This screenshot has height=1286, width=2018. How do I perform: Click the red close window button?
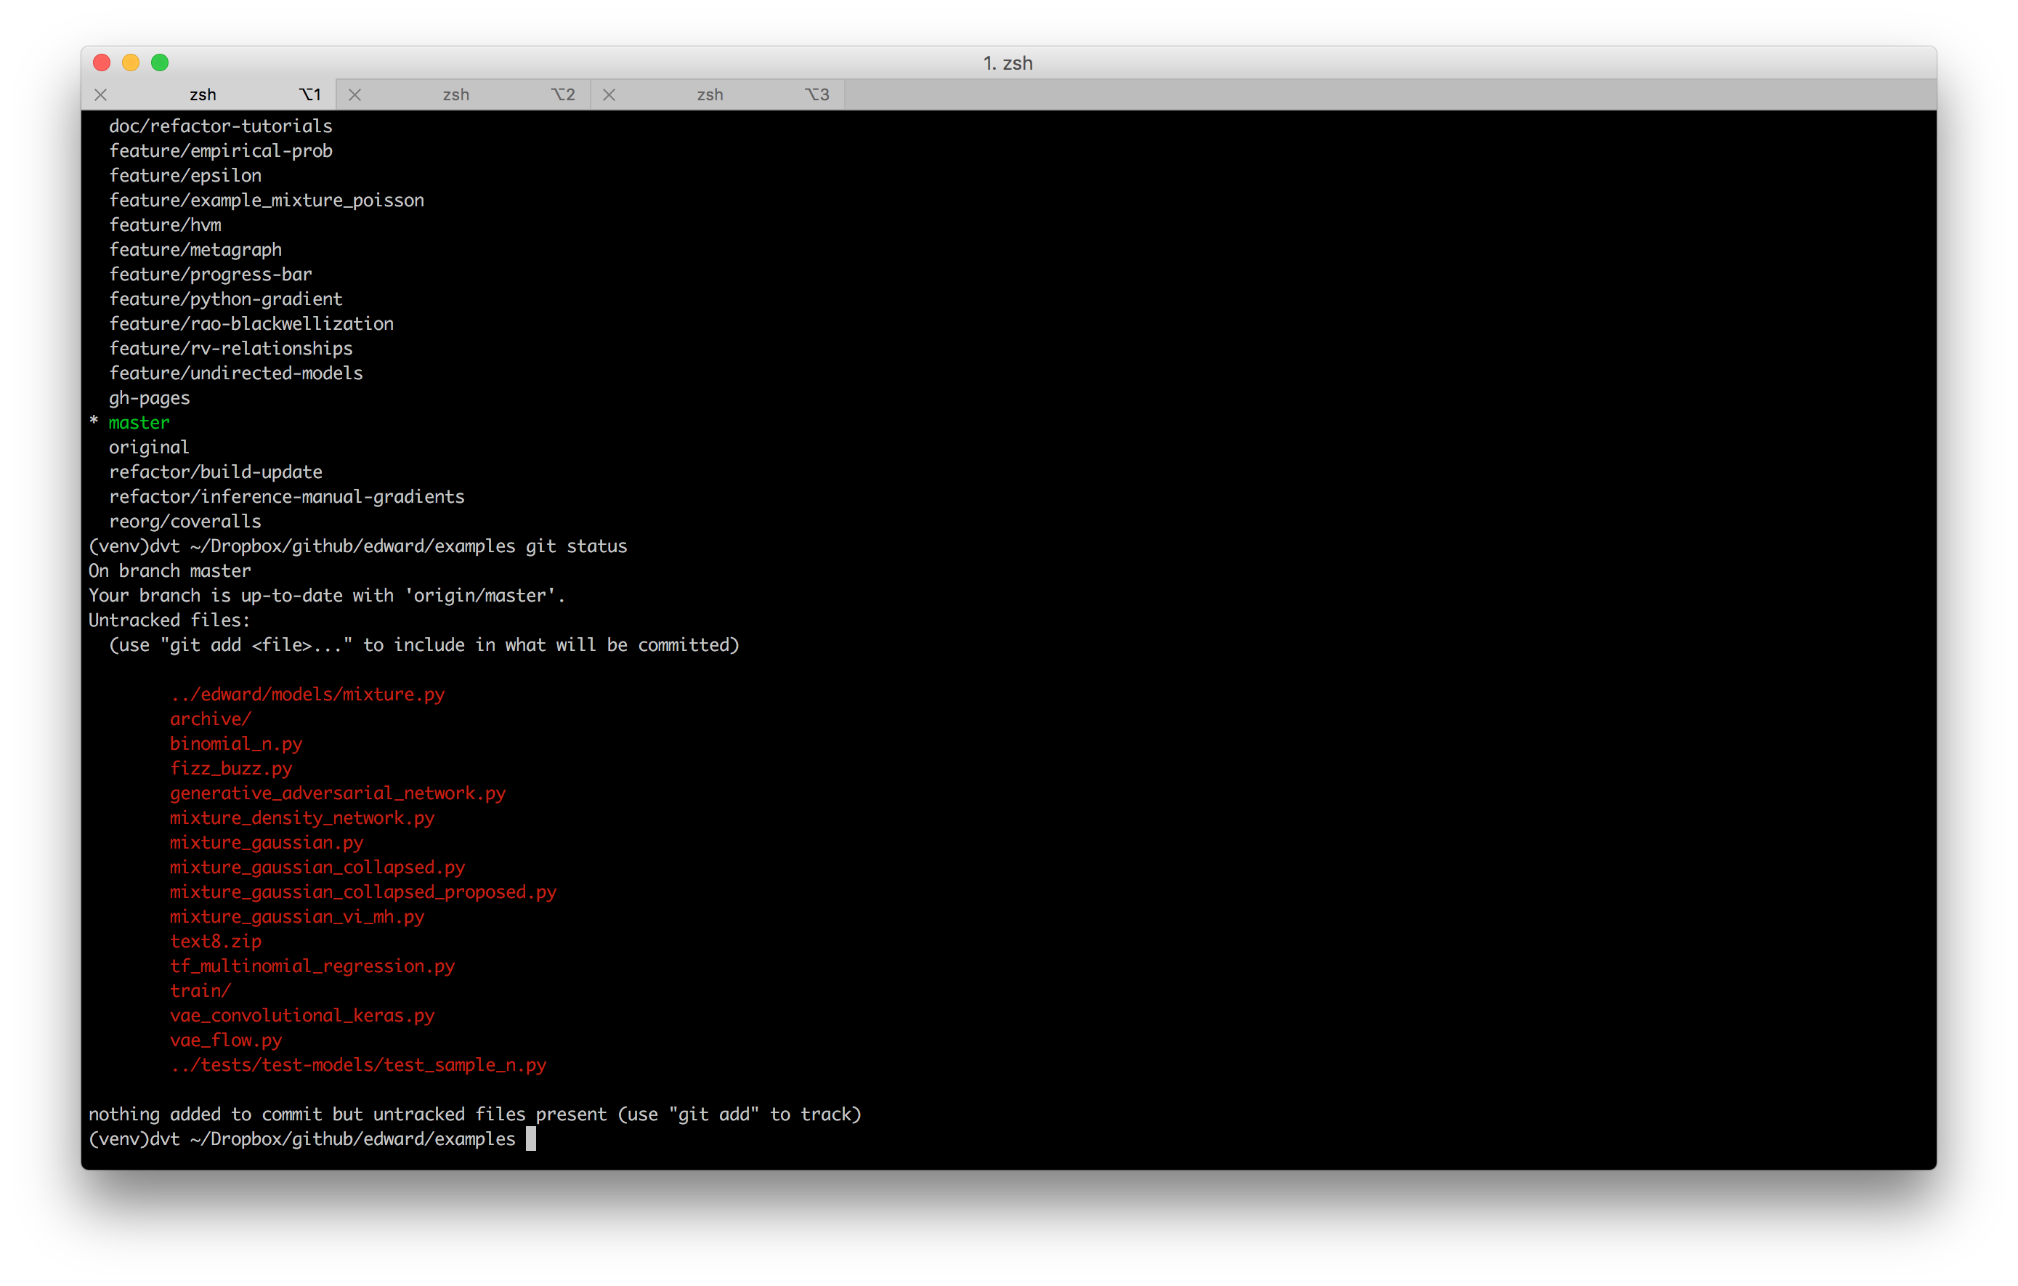pos(102,63)
